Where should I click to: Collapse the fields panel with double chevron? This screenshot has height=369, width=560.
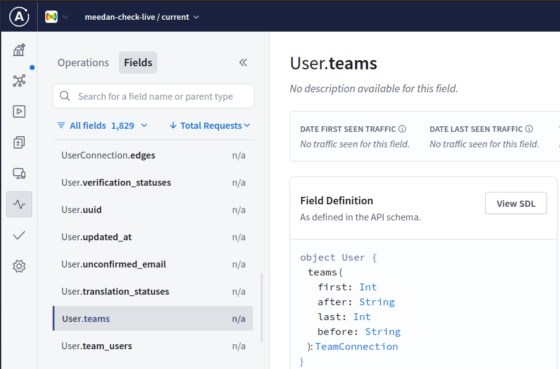tap(243, 63)
